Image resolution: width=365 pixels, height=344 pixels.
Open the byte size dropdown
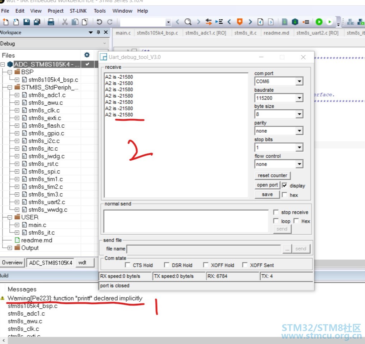click(x=299, y=114)
